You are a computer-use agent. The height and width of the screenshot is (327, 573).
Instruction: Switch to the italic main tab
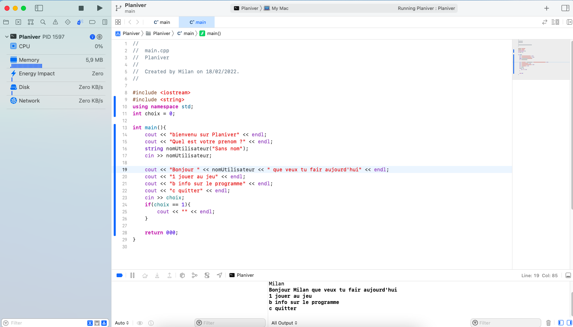pyautogui.click(x=197, y=22)
